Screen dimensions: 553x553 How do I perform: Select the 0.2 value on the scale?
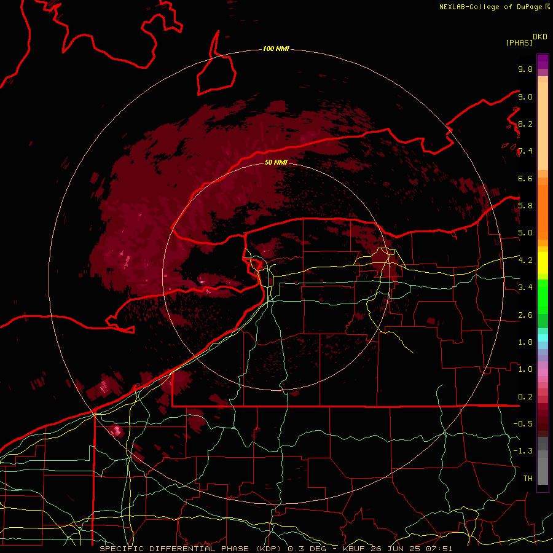525,397
